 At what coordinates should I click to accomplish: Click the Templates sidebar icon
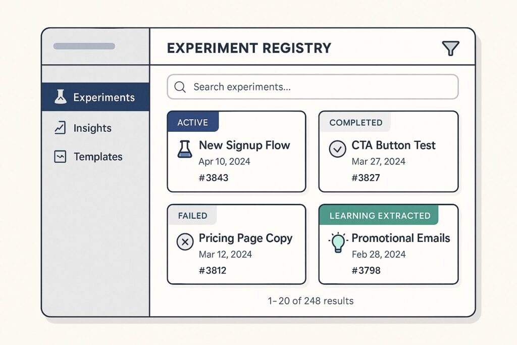click(x=60, y=157)
